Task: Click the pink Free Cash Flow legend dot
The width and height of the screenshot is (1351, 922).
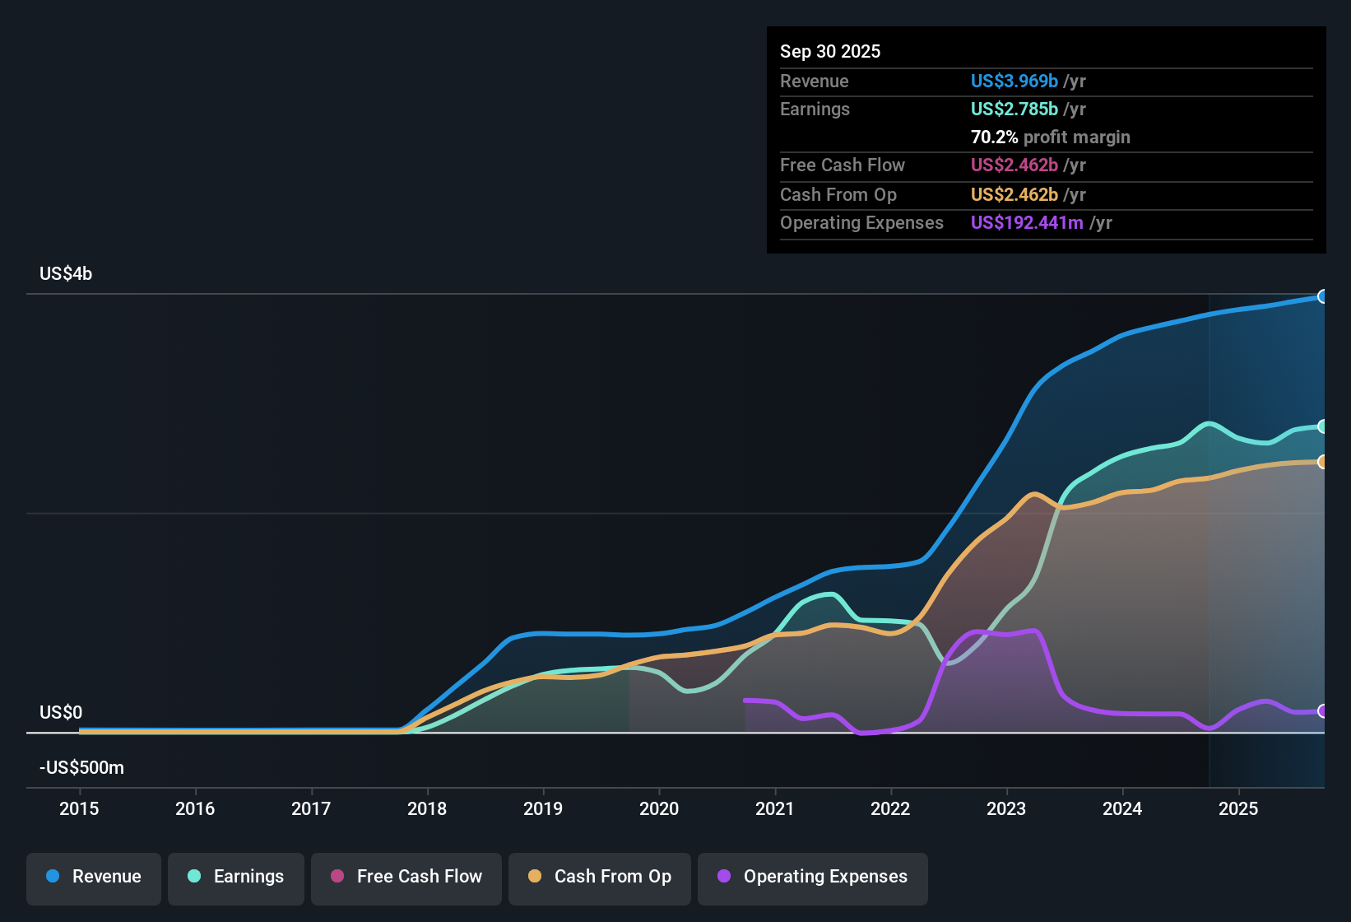Action: point(336,877)
